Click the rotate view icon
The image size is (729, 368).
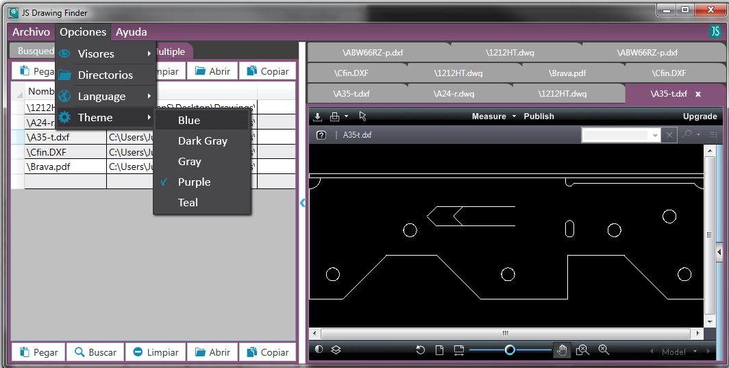pos(421,351)
